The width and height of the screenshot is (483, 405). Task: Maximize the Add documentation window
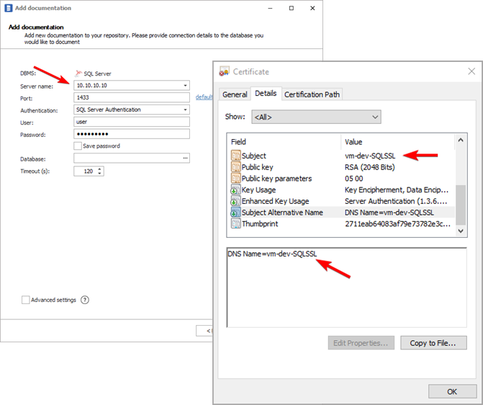pos(292,8)
